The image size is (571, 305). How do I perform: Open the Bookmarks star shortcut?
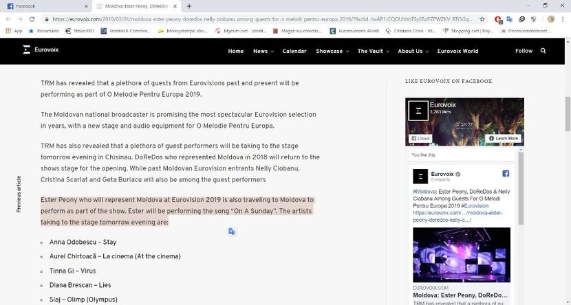43,31
